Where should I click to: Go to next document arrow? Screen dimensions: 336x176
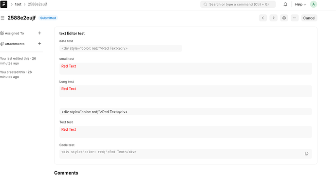click(x=274, y=18)
